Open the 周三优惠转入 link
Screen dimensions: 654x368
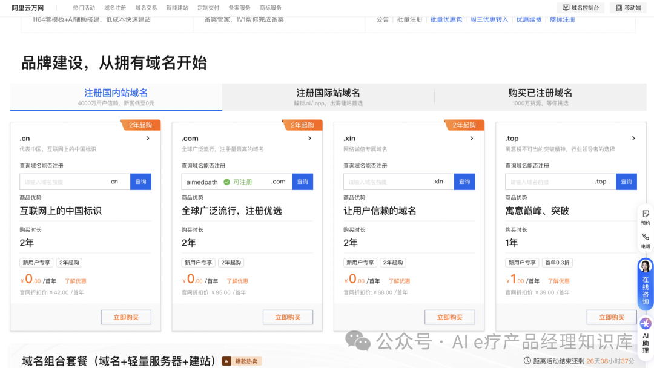(x=489, y=19)
